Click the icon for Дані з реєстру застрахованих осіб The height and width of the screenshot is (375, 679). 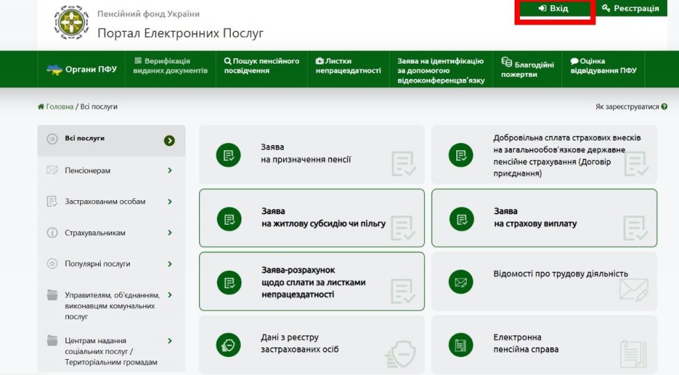pyautogui.click(x=229, y=344)
